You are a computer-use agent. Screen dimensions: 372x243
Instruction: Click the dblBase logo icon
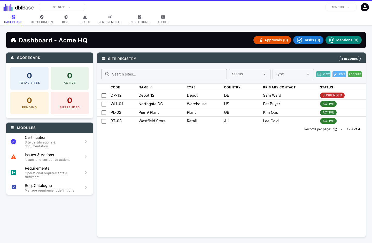[x=8, y=7]
